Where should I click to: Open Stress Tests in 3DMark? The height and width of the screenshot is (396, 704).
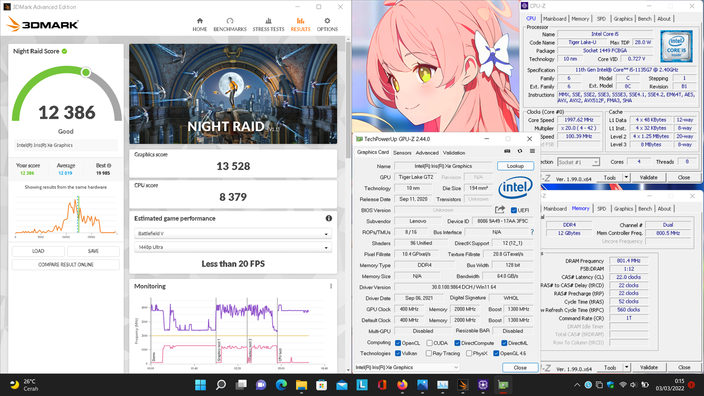pyautogui.click(x=268, y=25)
